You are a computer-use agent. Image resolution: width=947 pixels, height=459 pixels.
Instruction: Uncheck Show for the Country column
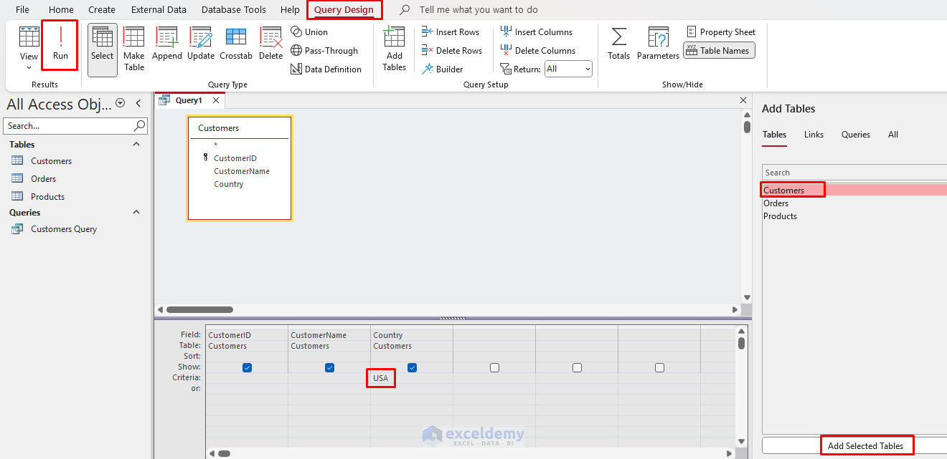click(412, 367)
